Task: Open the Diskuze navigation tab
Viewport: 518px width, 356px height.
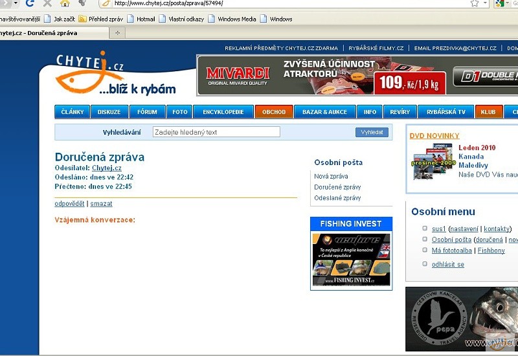Action: coord(109,112)
